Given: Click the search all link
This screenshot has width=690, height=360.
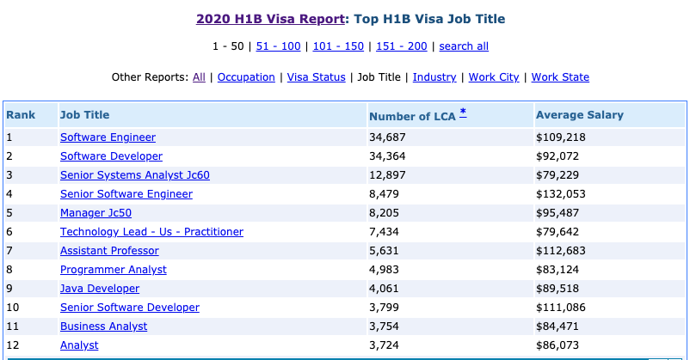Looking at the screenshot, I should [x=464, y=46].
